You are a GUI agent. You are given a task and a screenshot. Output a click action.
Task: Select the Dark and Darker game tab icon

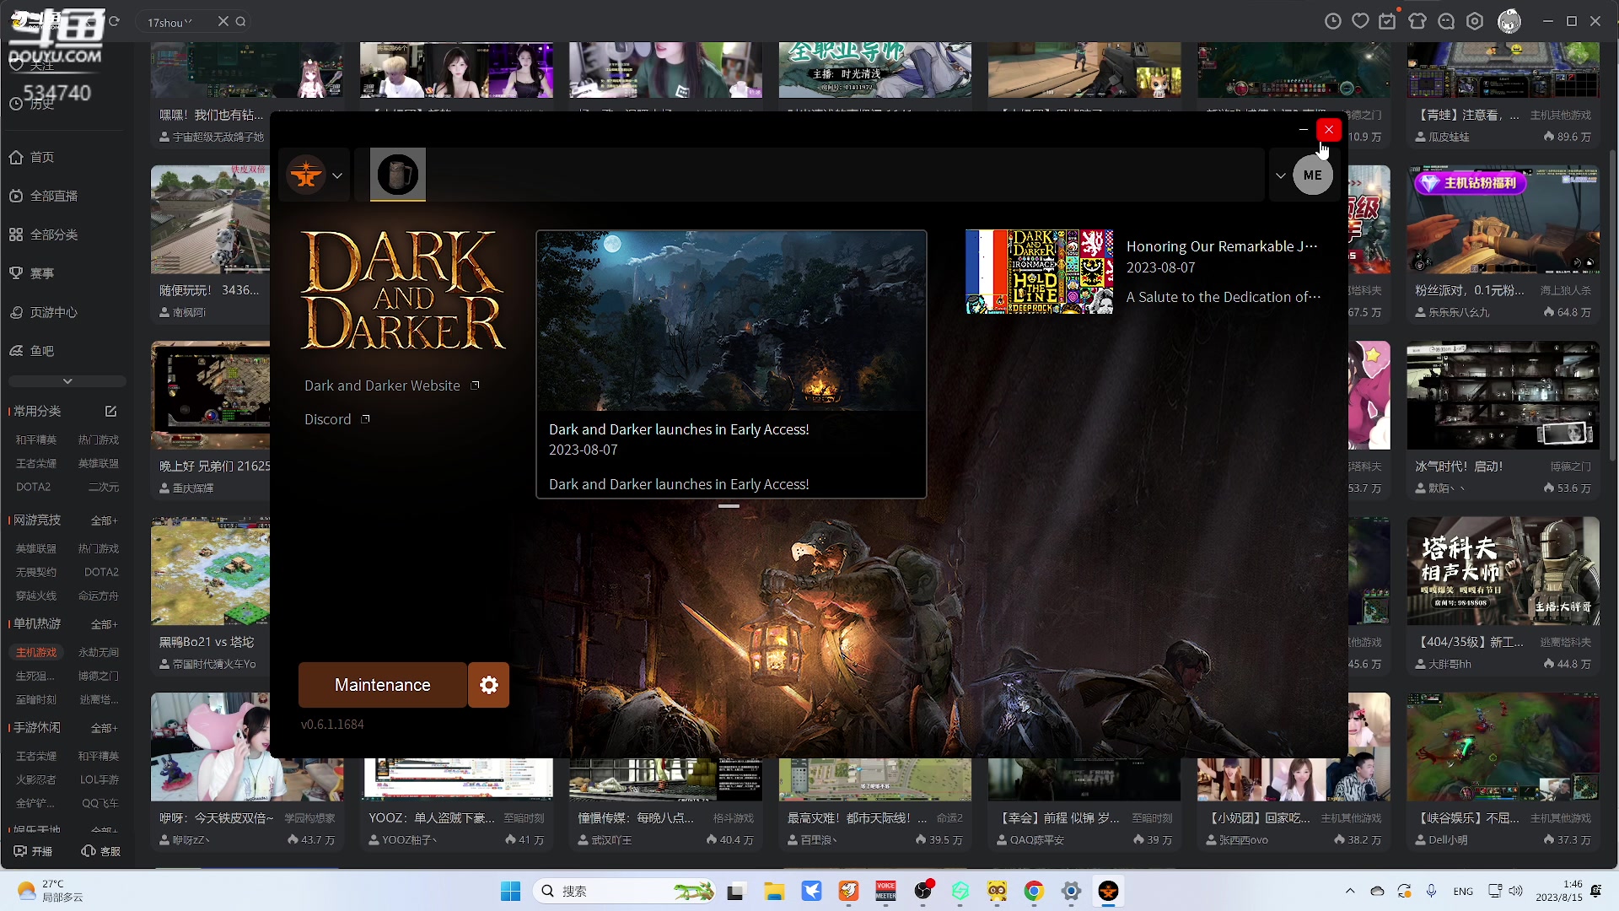tap(398, 175)
